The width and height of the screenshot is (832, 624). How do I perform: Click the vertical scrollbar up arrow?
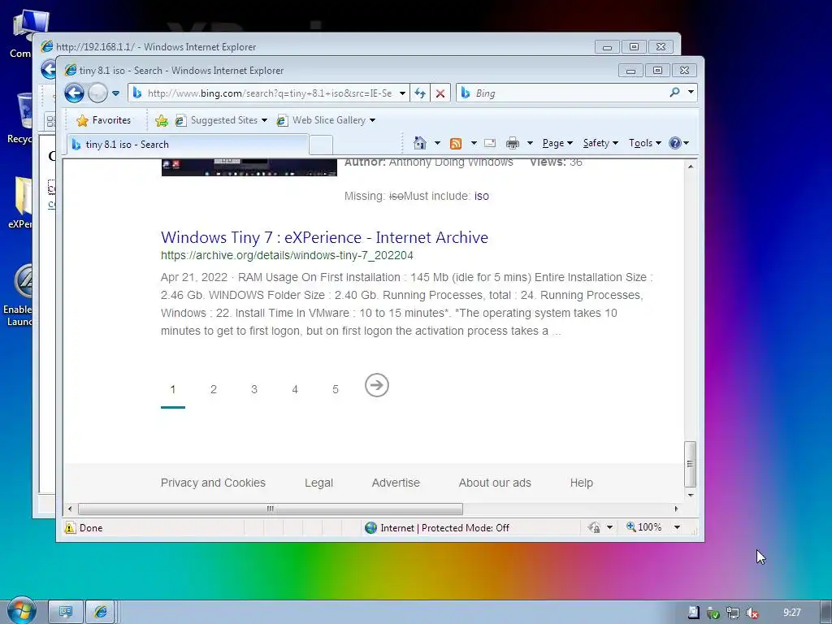click(691, 166)
